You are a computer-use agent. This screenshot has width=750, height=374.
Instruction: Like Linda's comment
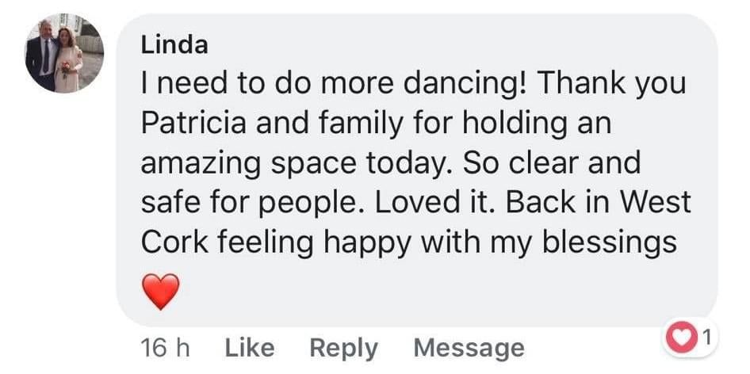tap(250, 348)
